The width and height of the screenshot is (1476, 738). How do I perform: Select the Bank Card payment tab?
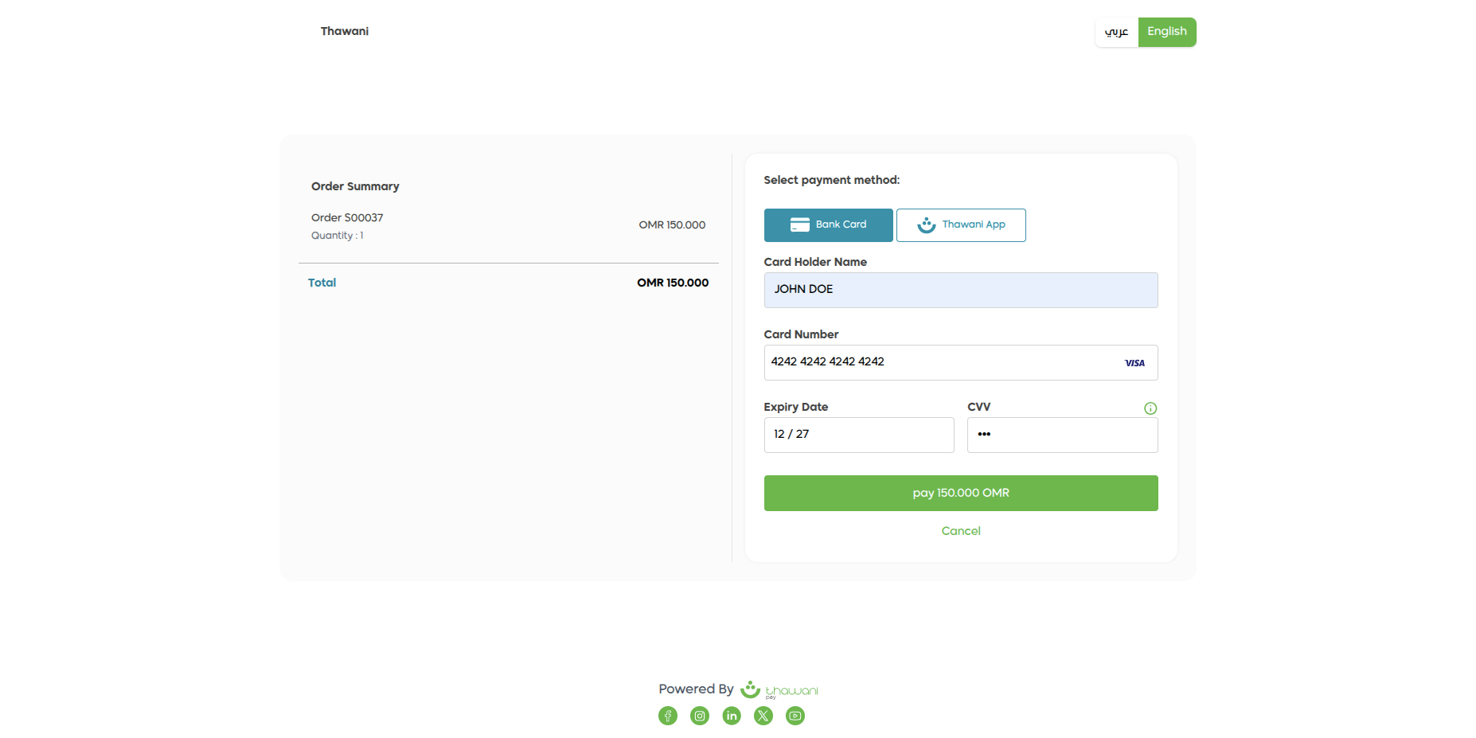click(x=828, y=225)
